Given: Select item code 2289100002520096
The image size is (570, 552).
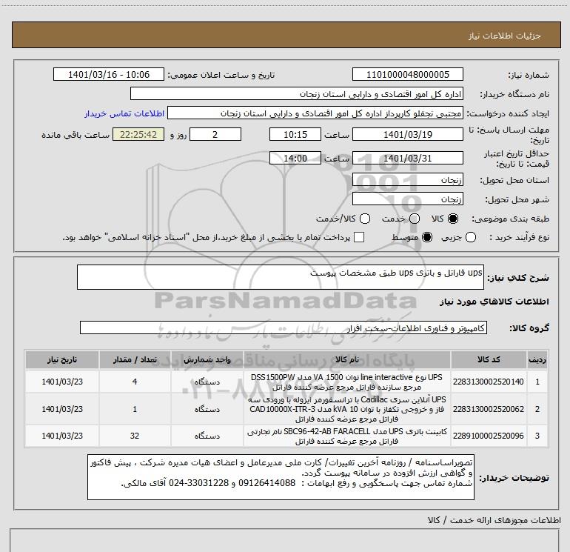Looking at the screenshot, I should point(489,436).
